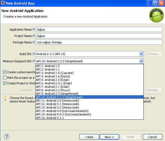Click the Application Name info icon
Screen dimensions: 165x141
point(34,29)
